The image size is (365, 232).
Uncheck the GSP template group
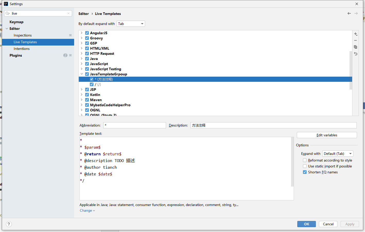(x=87, y=43)
